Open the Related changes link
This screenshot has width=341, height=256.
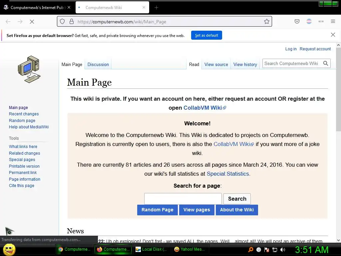point(24,153)
